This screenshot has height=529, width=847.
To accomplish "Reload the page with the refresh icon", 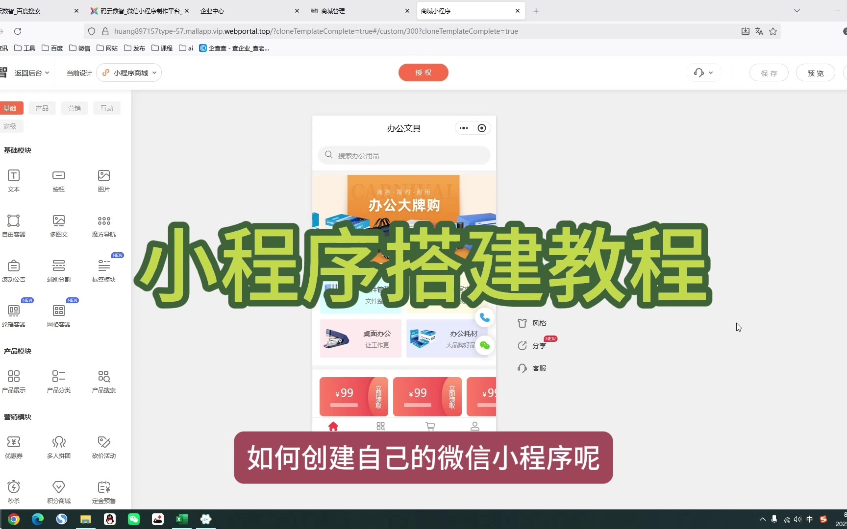I will click(x=18, y=31).
